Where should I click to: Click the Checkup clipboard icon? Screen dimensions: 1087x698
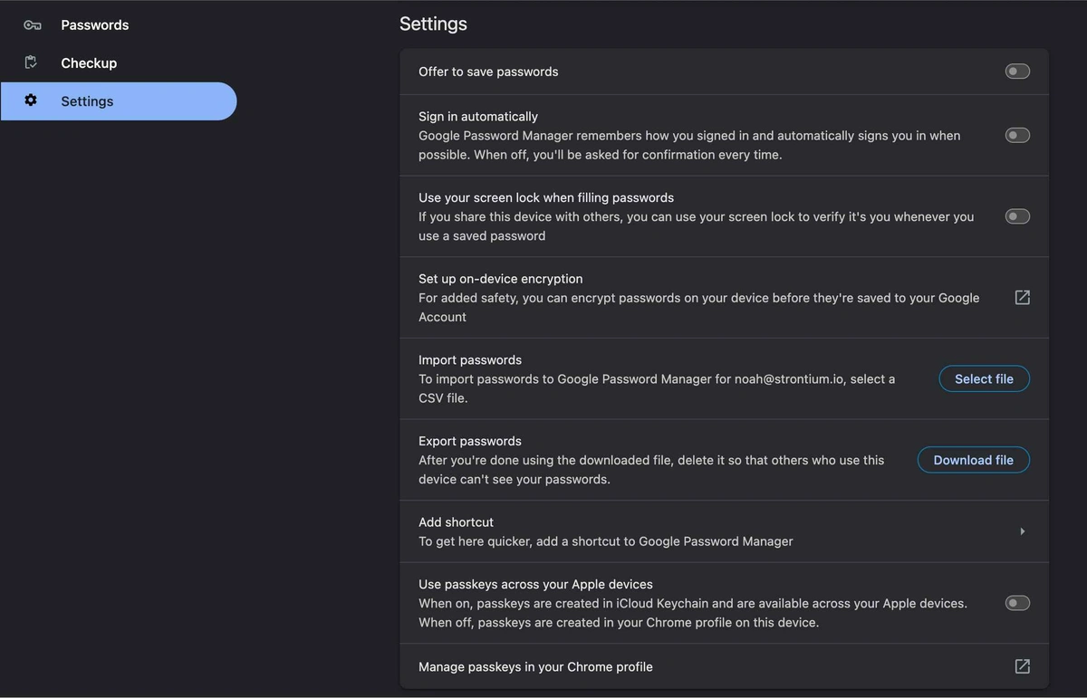click(31, 62)
